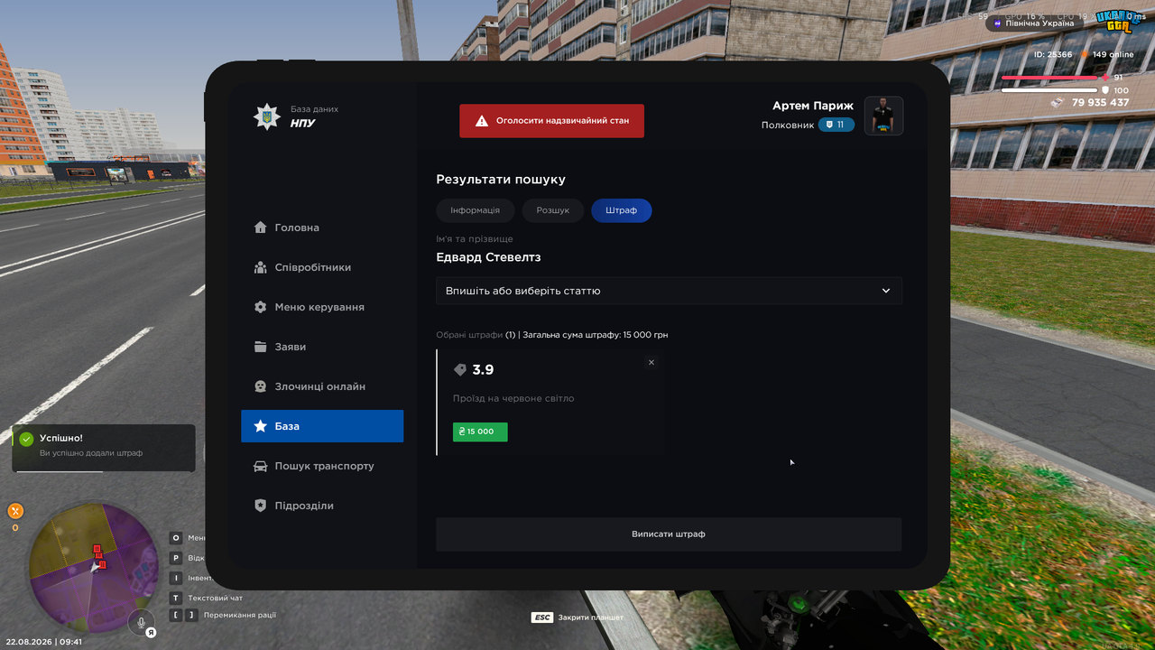Click the circular minimap
Image resolution: width=1155 pixels, height=650 pixels.
pos(94,569)
